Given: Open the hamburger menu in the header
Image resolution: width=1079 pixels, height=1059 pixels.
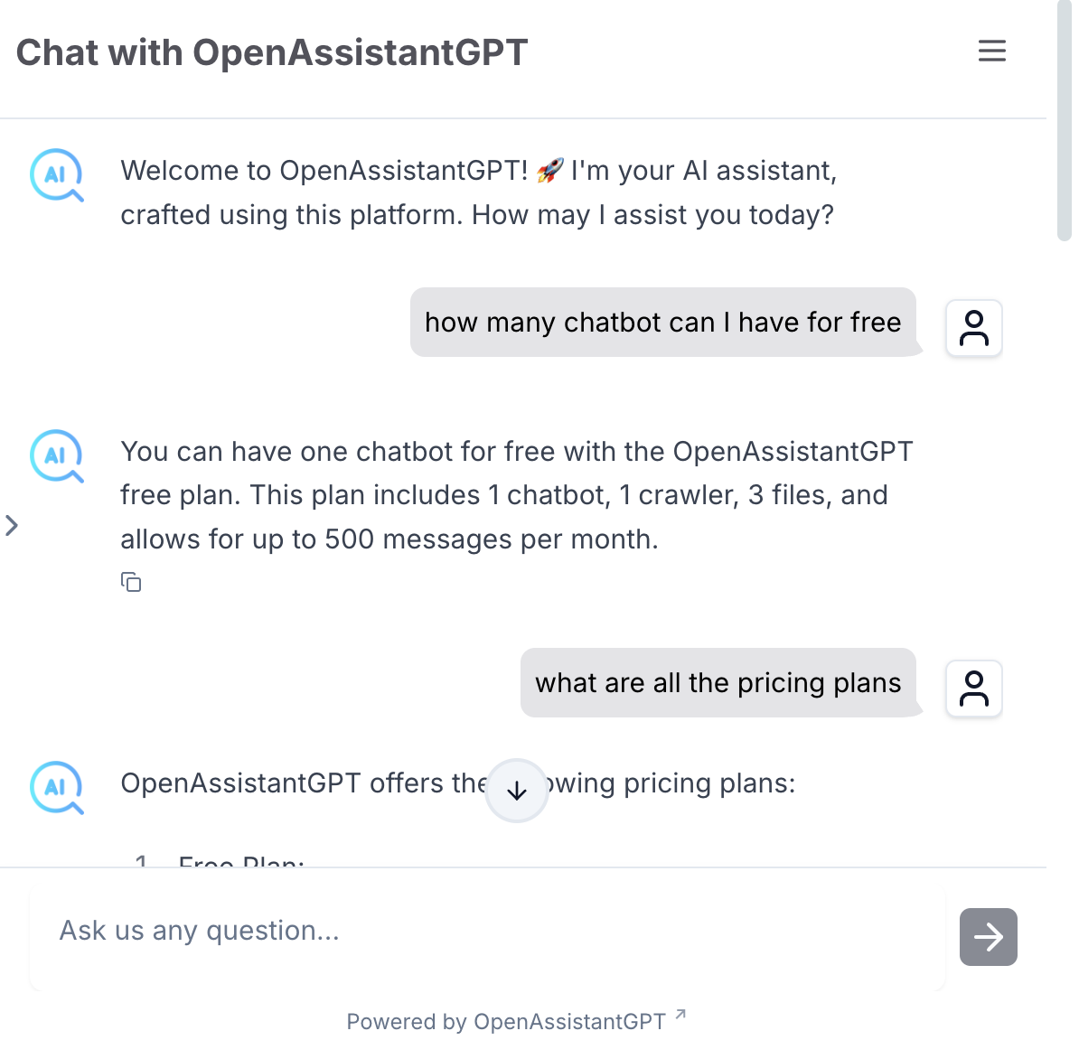Looking at the screenshot, I should click(x=991, y=51).
